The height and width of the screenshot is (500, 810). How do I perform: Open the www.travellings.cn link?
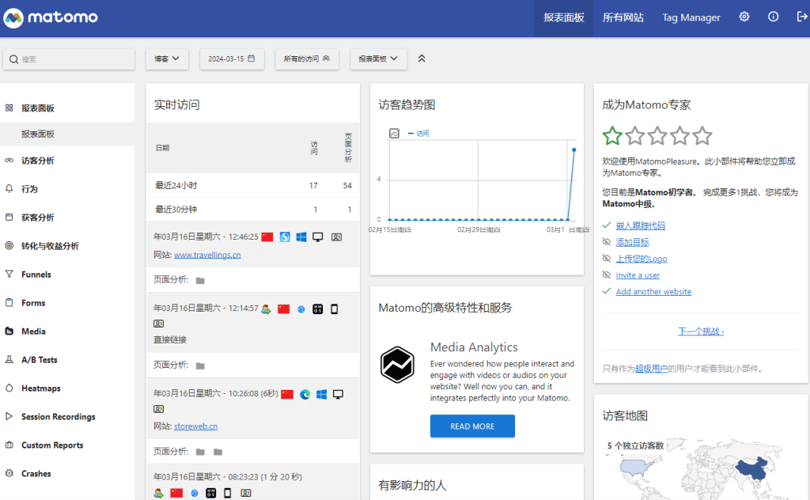tap(207, 255)
